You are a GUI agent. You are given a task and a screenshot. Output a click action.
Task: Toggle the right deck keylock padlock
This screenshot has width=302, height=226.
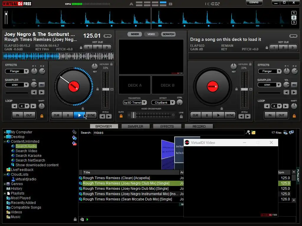[250, 64]
